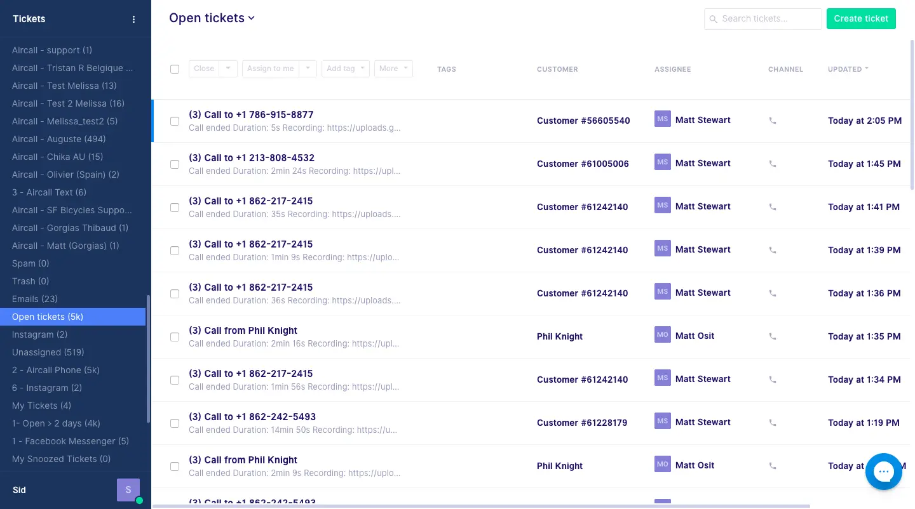This screenshot has width=915, height=509.
Task: Expand the Open tickets view dropdown
Action: [x=212, y=18]
